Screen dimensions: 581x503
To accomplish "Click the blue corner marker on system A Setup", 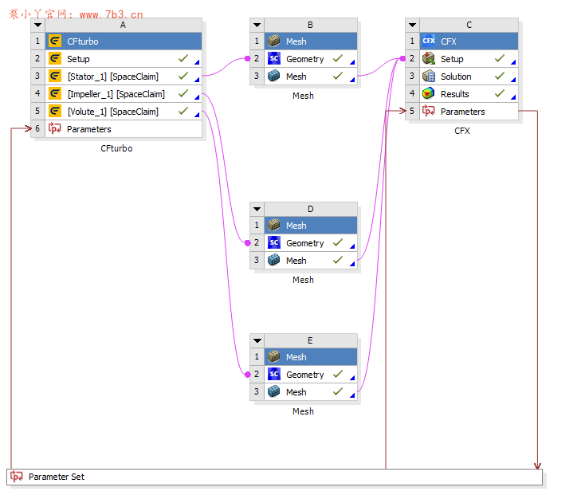I will (197, 62).
